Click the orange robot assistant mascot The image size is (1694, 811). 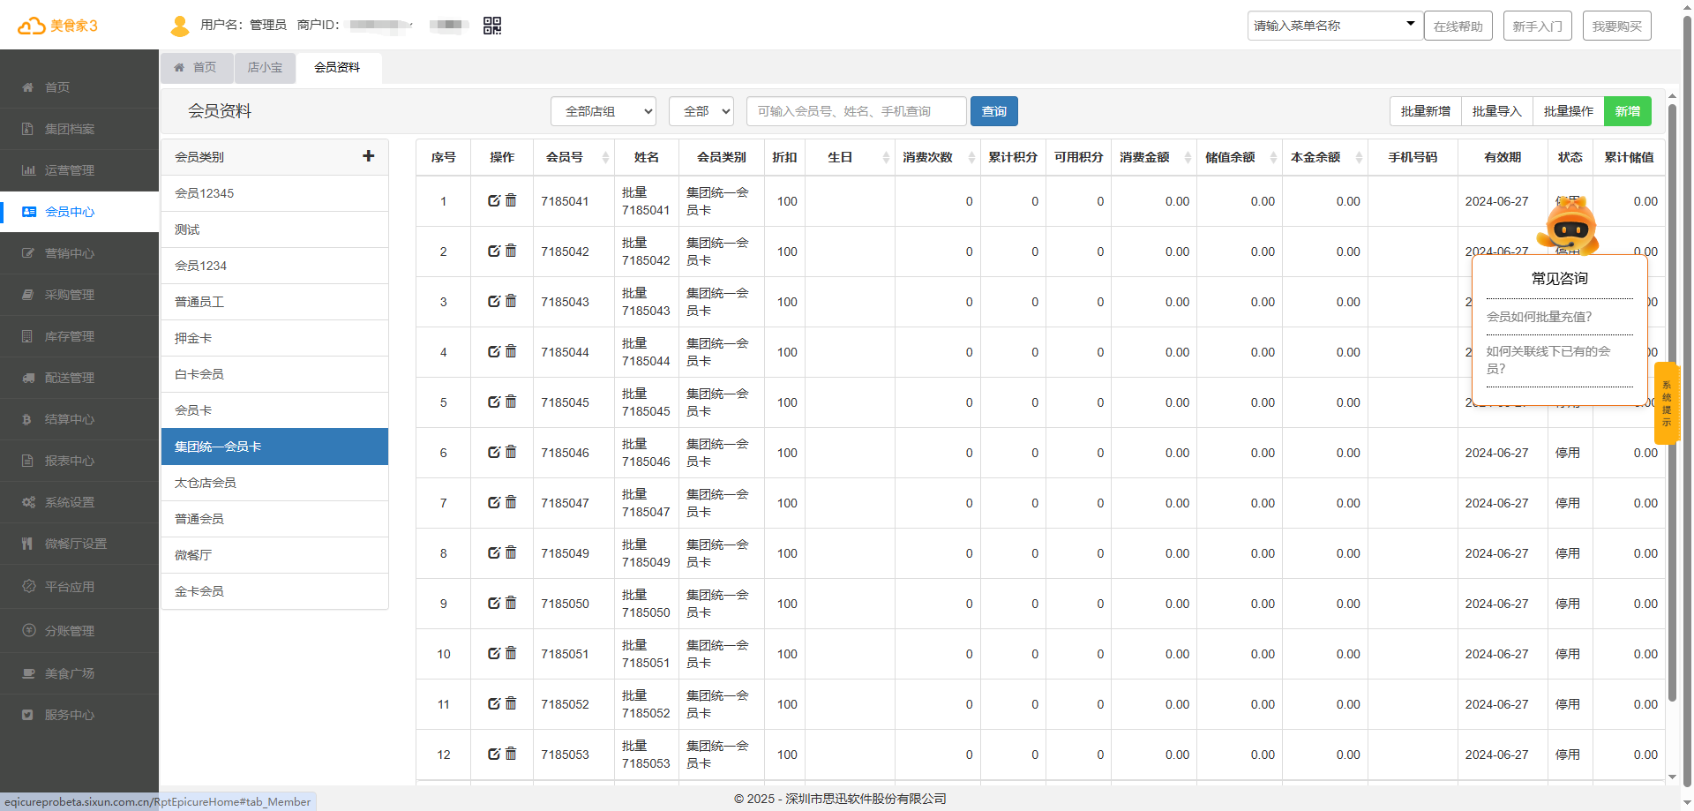pyautogui.click(x=1569, y=226)
